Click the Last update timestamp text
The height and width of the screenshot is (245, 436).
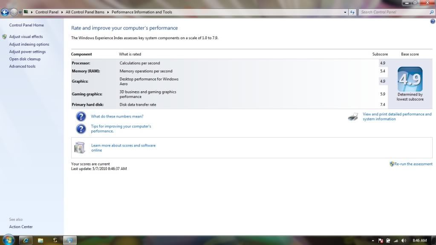click(x=99, y=169)
